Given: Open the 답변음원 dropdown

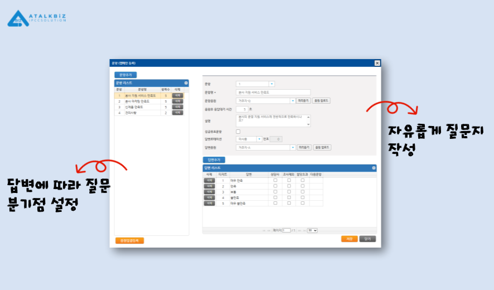Looking at the screenshot, I should (x=293, y=148).
